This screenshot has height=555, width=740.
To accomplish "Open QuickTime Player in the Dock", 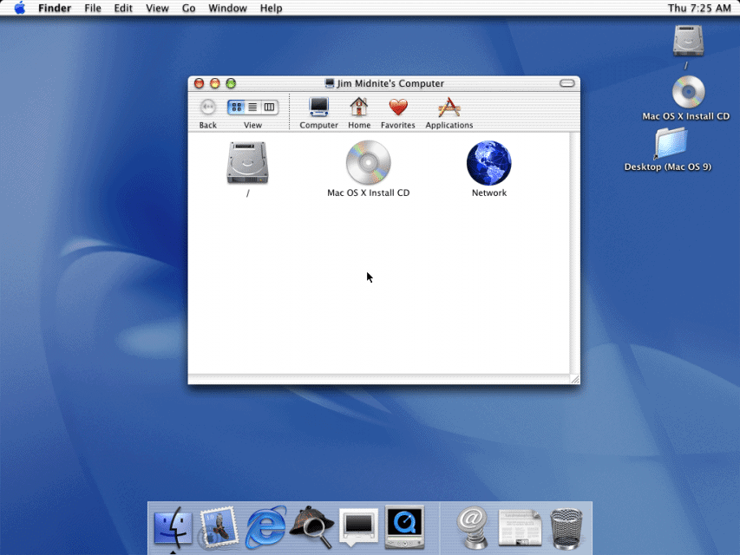I will 404,527.
